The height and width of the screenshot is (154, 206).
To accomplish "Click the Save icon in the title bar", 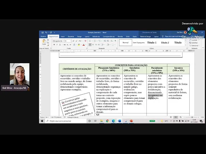I will (42, 32).
